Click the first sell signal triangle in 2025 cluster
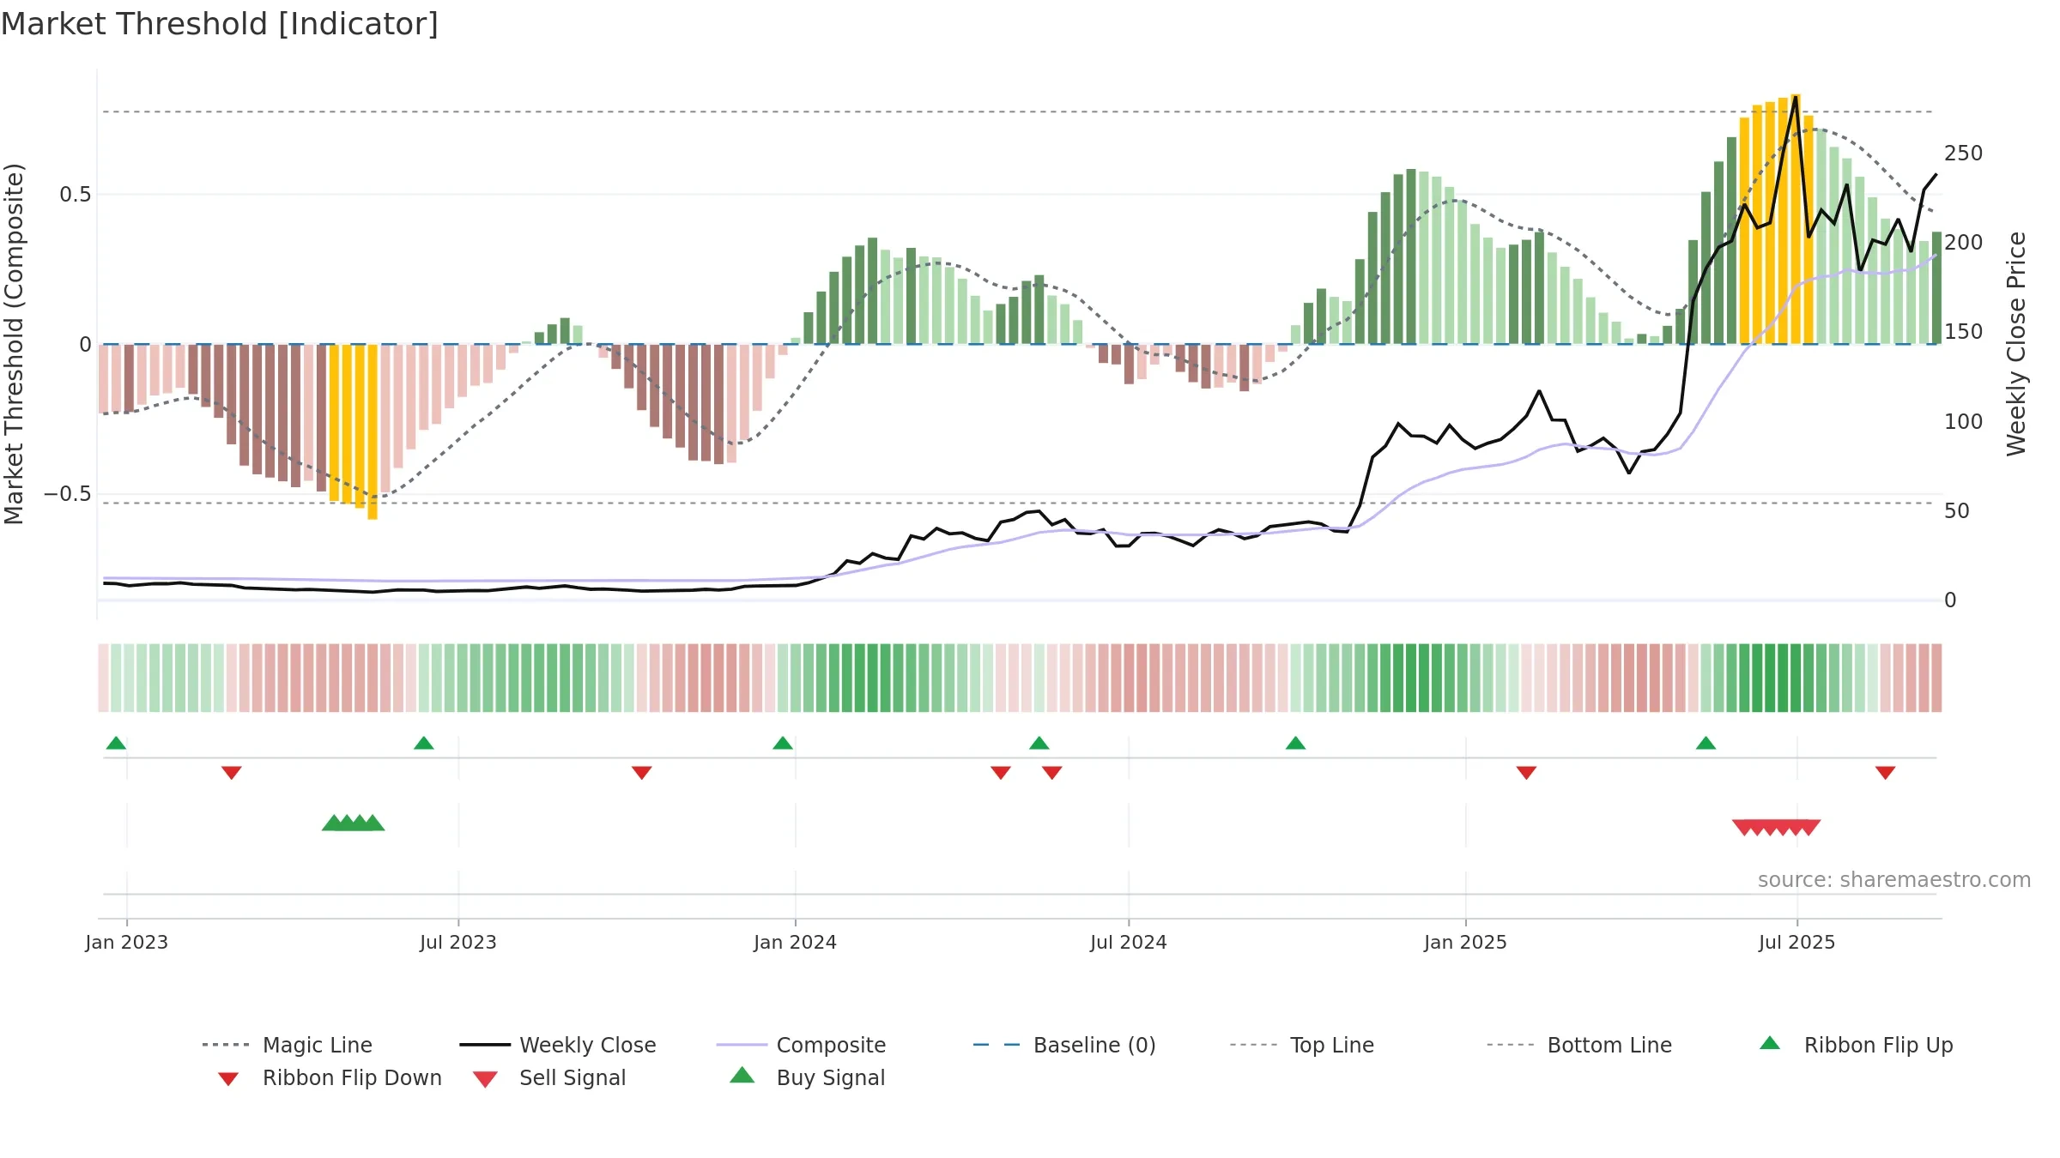 (x=1744, y=828)
